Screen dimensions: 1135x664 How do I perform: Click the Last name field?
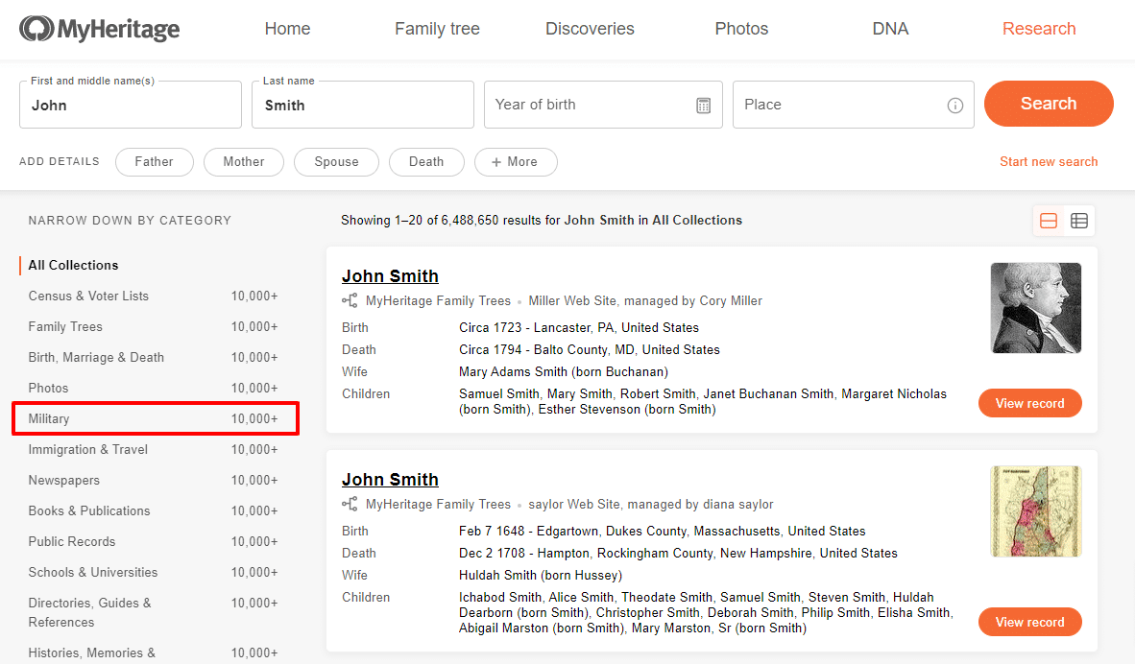[x=363, y=105]
